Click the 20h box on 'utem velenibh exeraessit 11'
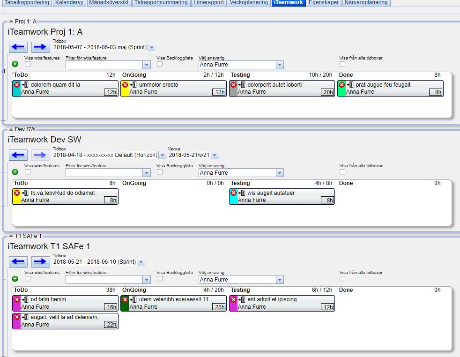The image size is (460, 357). 219,307
